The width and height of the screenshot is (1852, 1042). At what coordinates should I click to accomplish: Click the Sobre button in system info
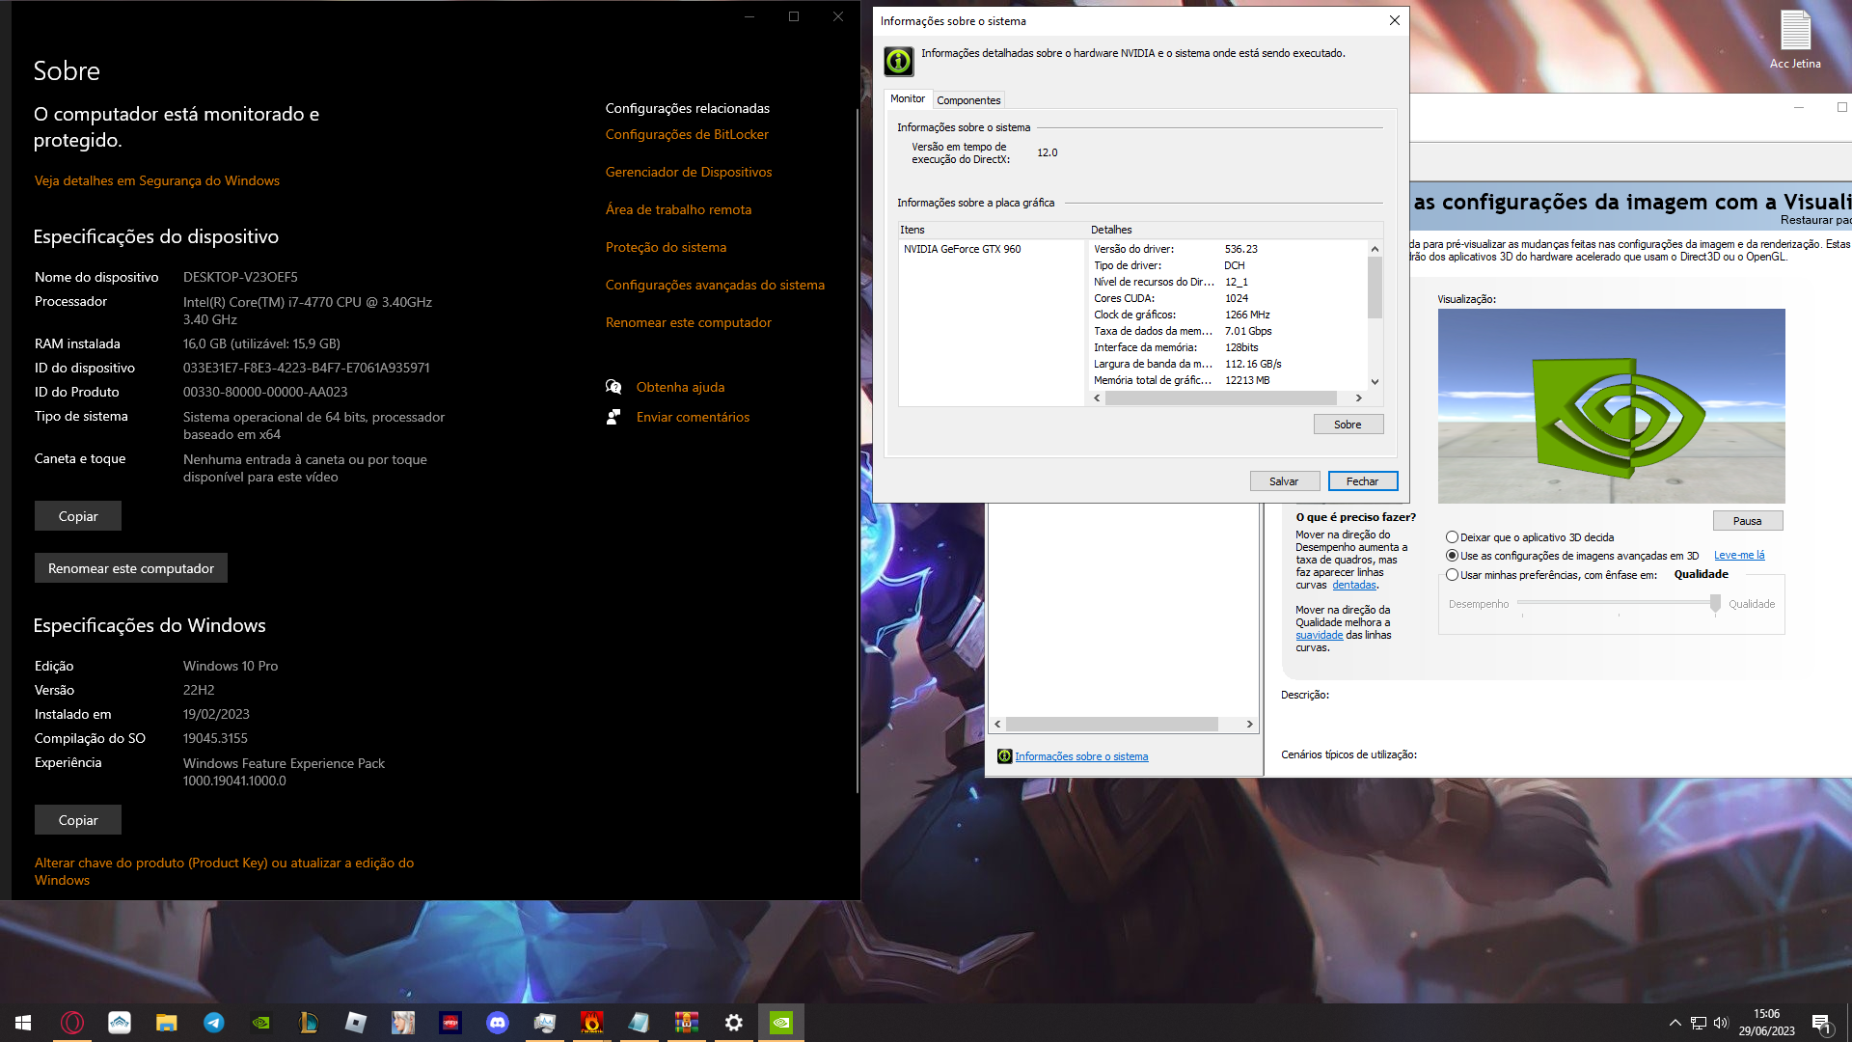click(1348, 425)
